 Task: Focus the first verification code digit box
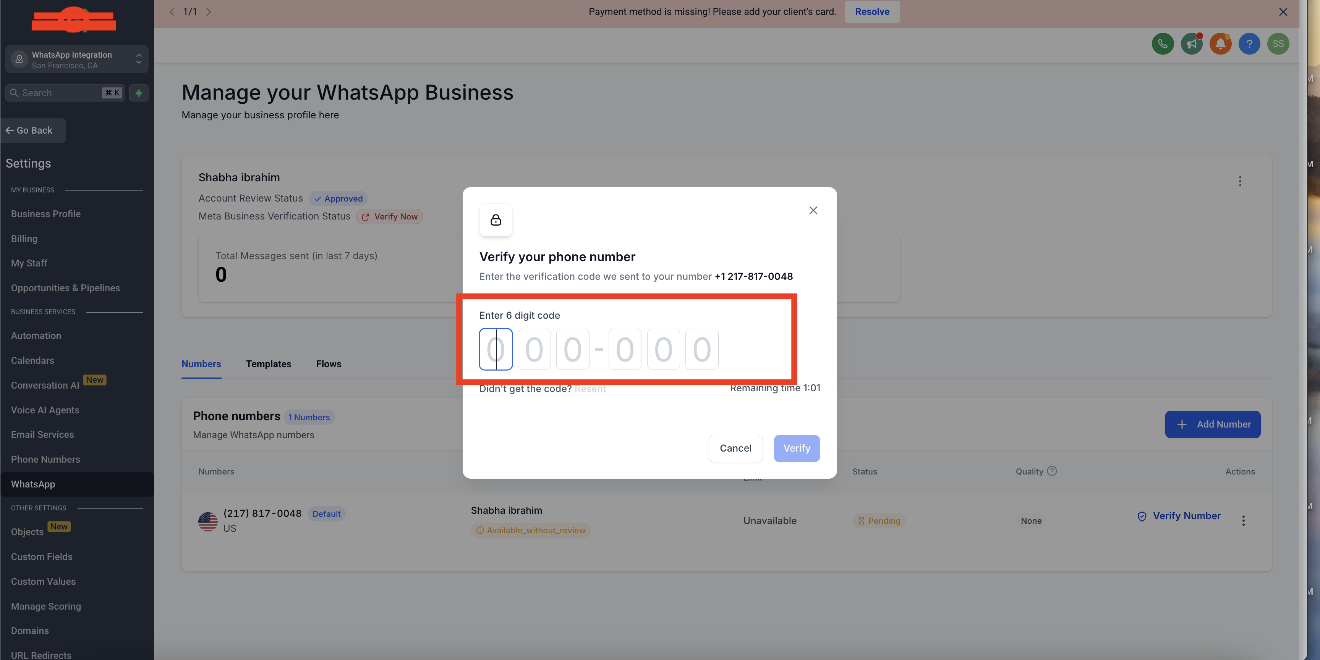(x=495, y=349)
